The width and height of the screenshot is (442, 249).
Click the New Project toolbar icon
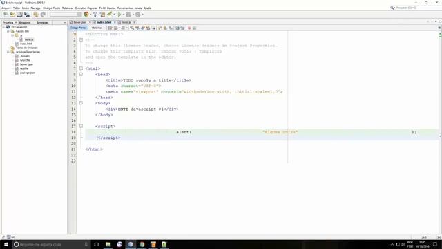click(12, 15)
